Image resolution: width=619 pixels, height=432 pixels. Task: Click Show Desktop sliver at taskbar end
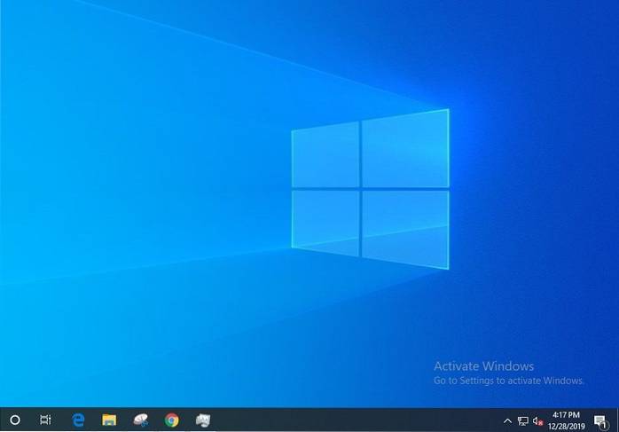coord(617,420)
